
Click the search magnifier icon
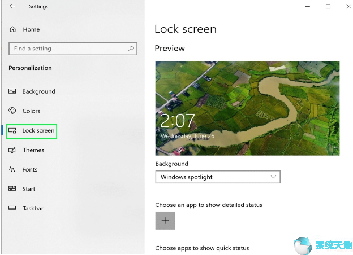point(131,49)
